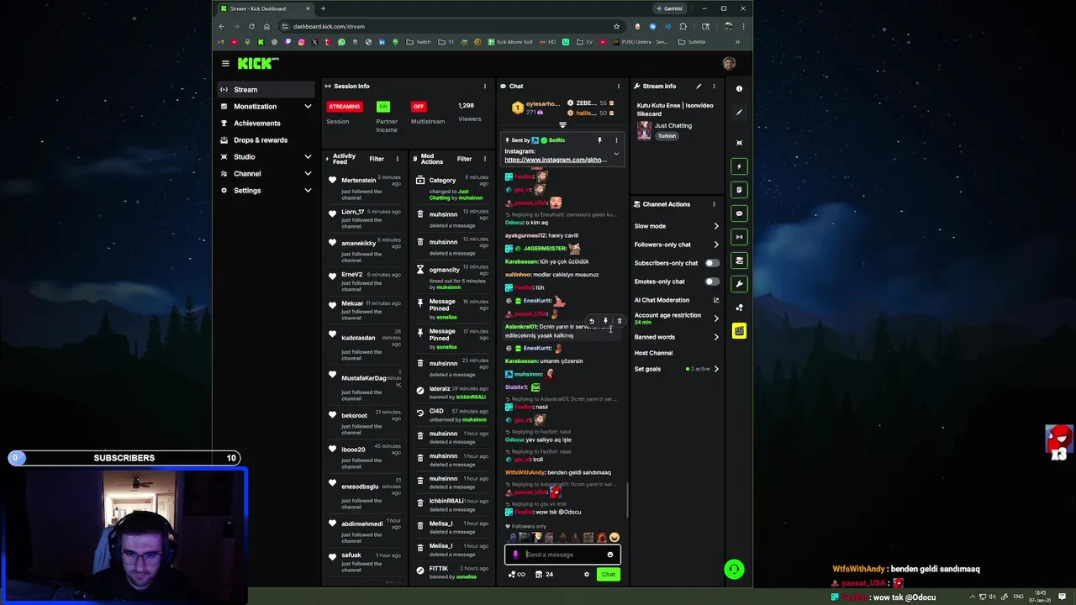
Task: Open a new browser tab
Action: [323, 8]
